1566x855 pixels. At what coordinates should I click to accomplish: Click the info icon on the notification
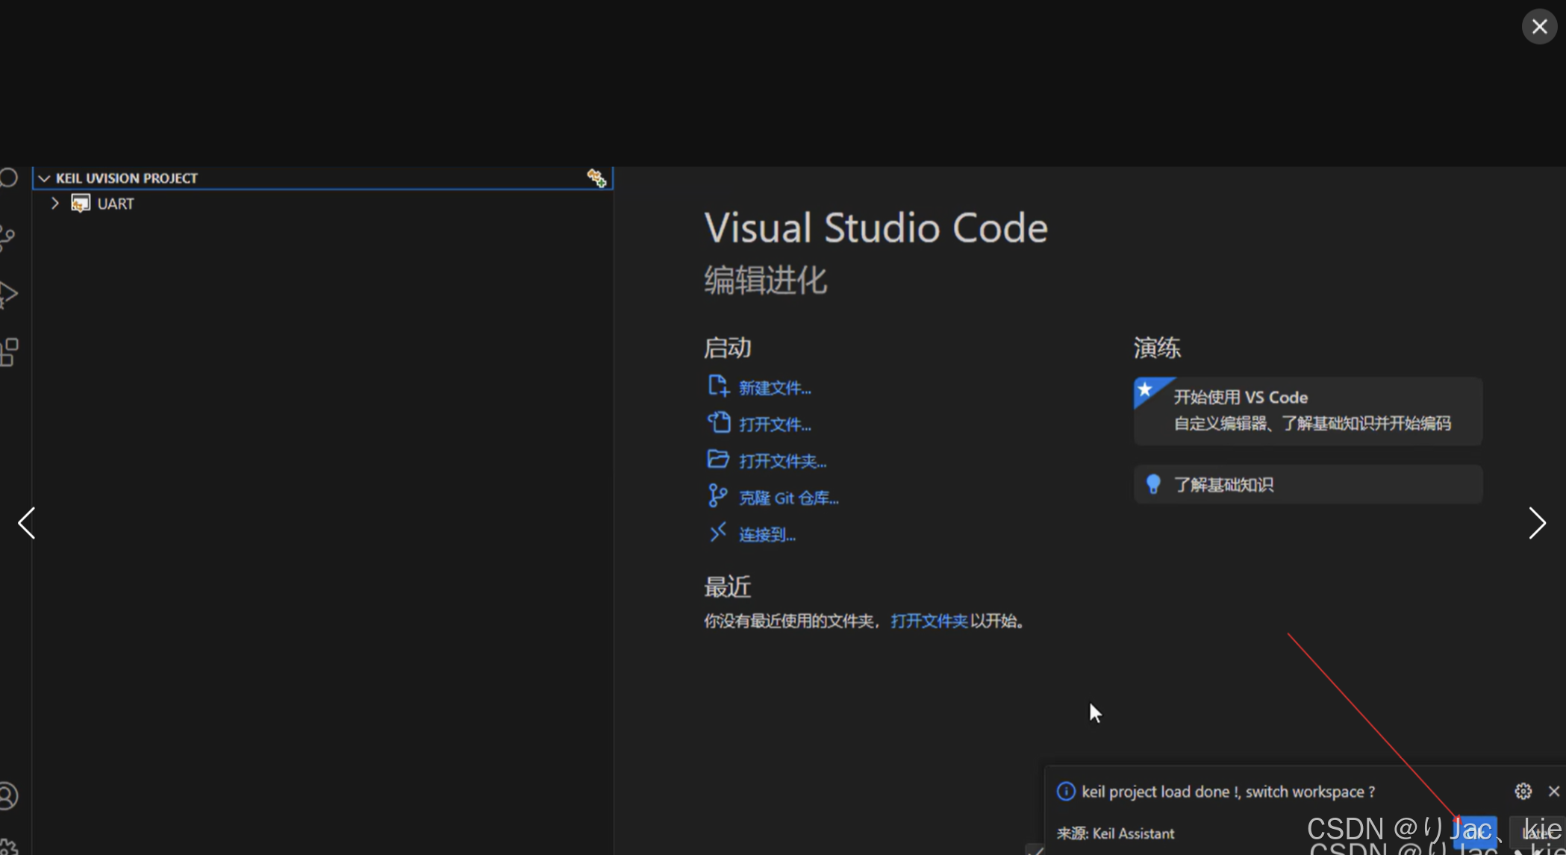1064,791
